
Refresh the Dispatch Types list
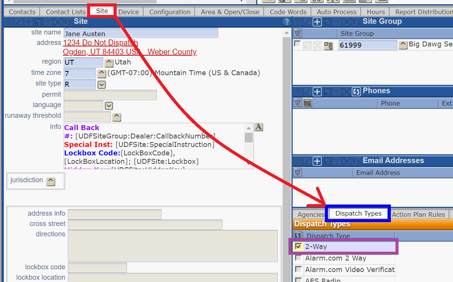[298, 236]
